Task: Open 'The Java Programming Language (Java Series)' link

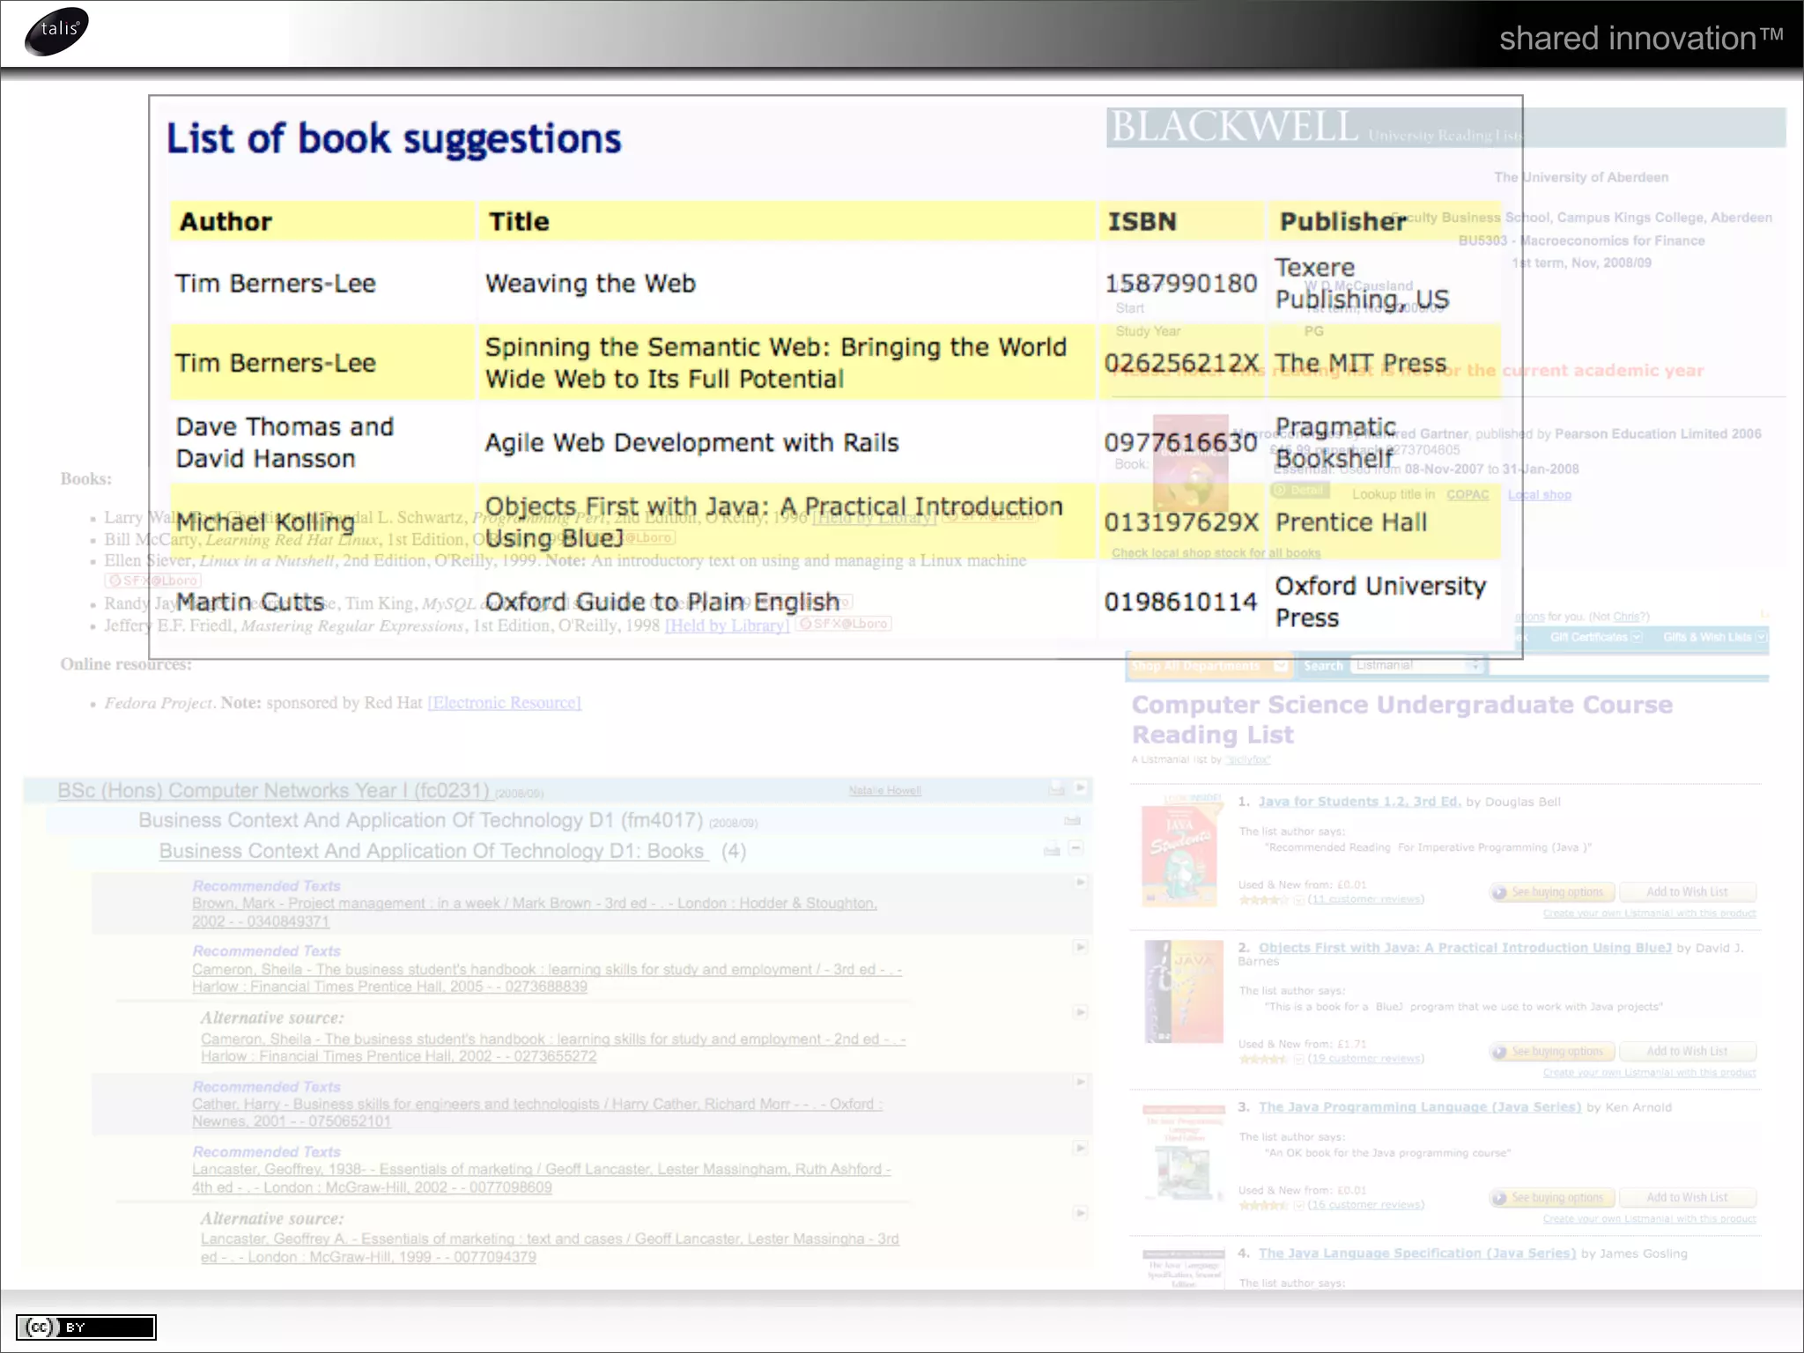Action: [x=1420, y=1107]
